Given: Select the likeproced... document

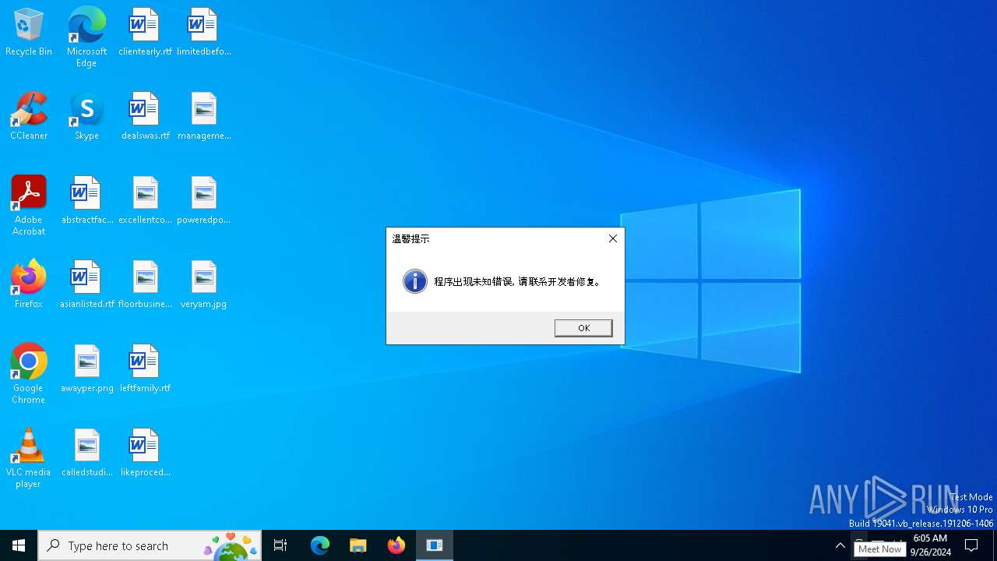Looking at the screenshot, I should (145, 453).
